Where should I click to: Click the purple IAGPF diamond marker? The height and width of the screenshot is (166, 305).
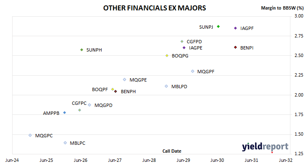[x=235, y=28]
